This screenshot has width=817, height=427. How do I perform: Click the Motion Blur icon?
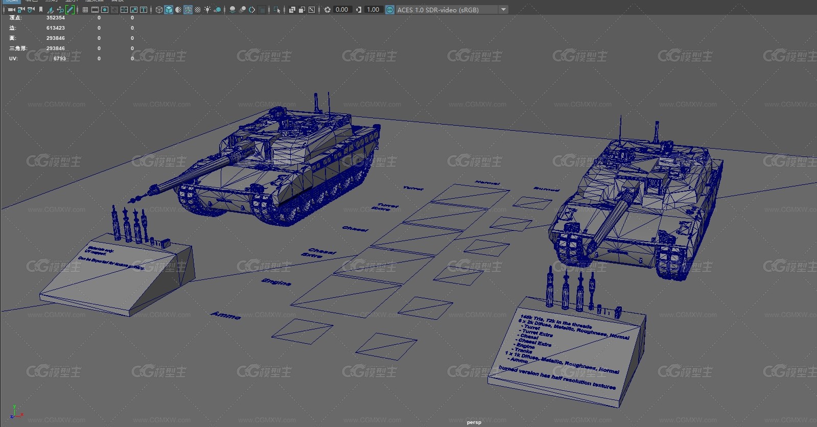(242, 10)
